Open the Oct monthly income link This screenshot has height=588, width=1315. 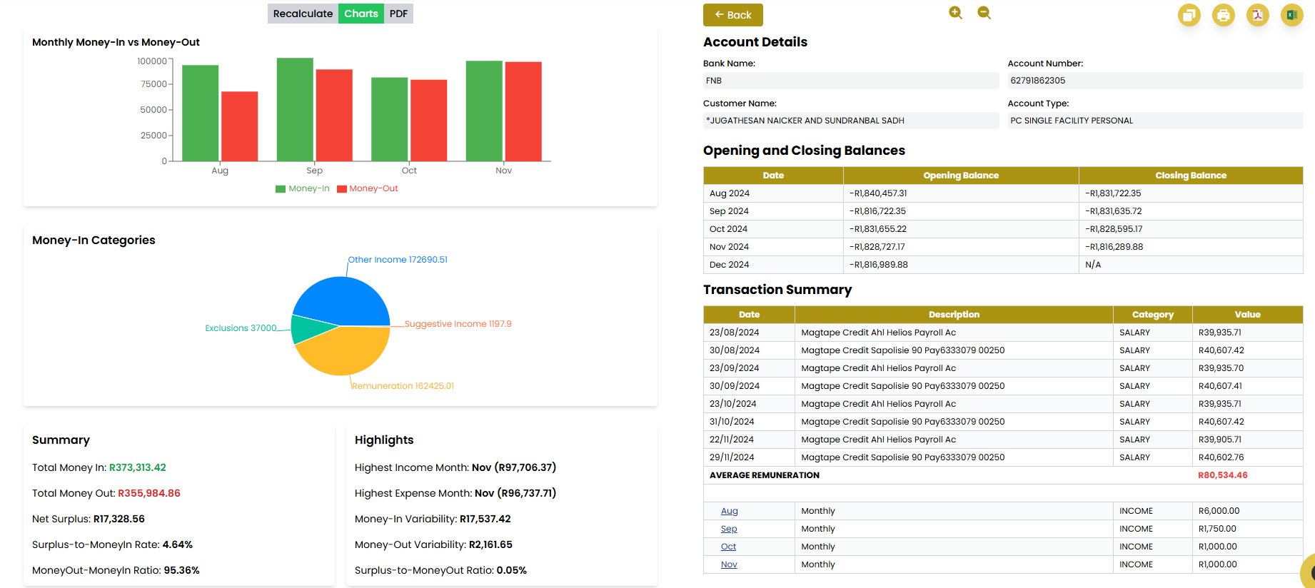tap(728, 547)
